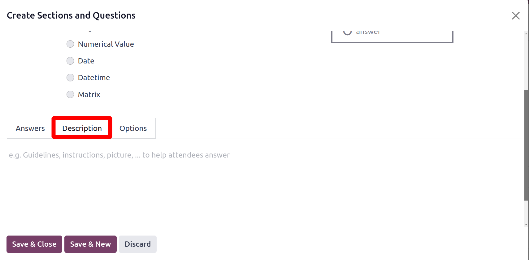
Task: Click the scrollbar up arrow
Action: point(526,33)
